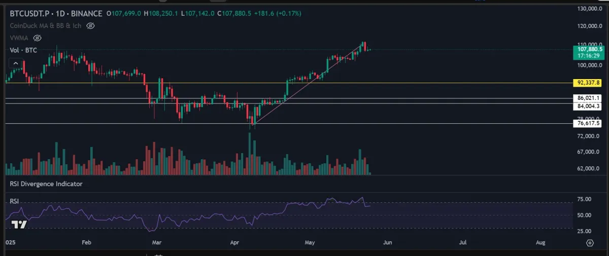Viewport: 609px width, 256px height.
Task: Click the RSI legend label
Action: [x=14, y=201]
